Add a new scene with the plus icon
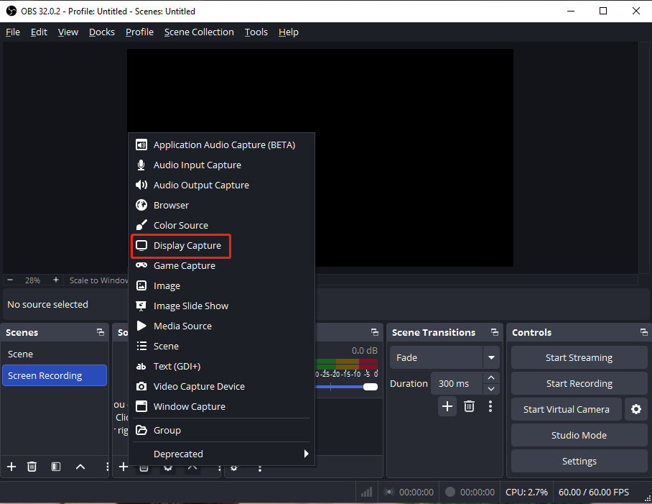Screen dimensions: 652x504 click(11, 467)
